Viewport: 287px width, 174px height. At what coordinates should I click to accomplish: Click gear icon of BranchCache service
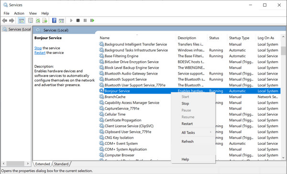101,97
